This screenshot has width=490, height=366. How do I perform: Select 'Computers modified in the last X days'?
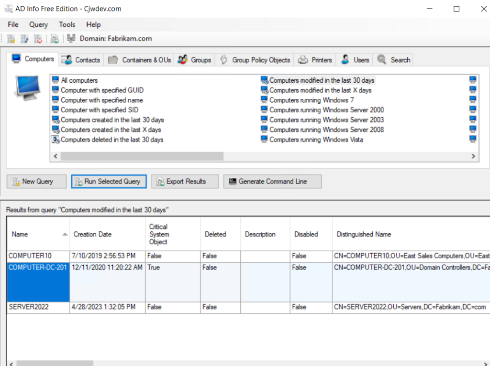pos(316,90)
